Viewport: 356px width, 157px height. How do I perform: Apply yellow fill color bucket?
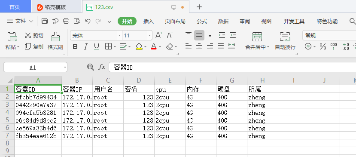pyautogui.click(x=139, y=46)
